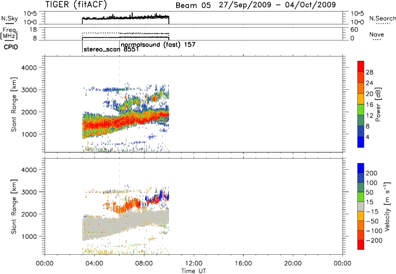This screenshot has width=396, height=274.
Task: Select the "04:00" time tick label
Action: coord(95,264)
